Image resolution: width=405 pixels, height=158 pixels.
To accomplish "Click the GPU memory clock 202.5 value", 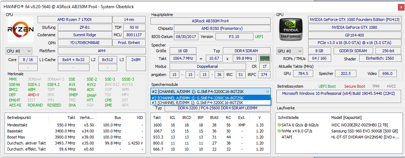I will click(x=345, y=73).
